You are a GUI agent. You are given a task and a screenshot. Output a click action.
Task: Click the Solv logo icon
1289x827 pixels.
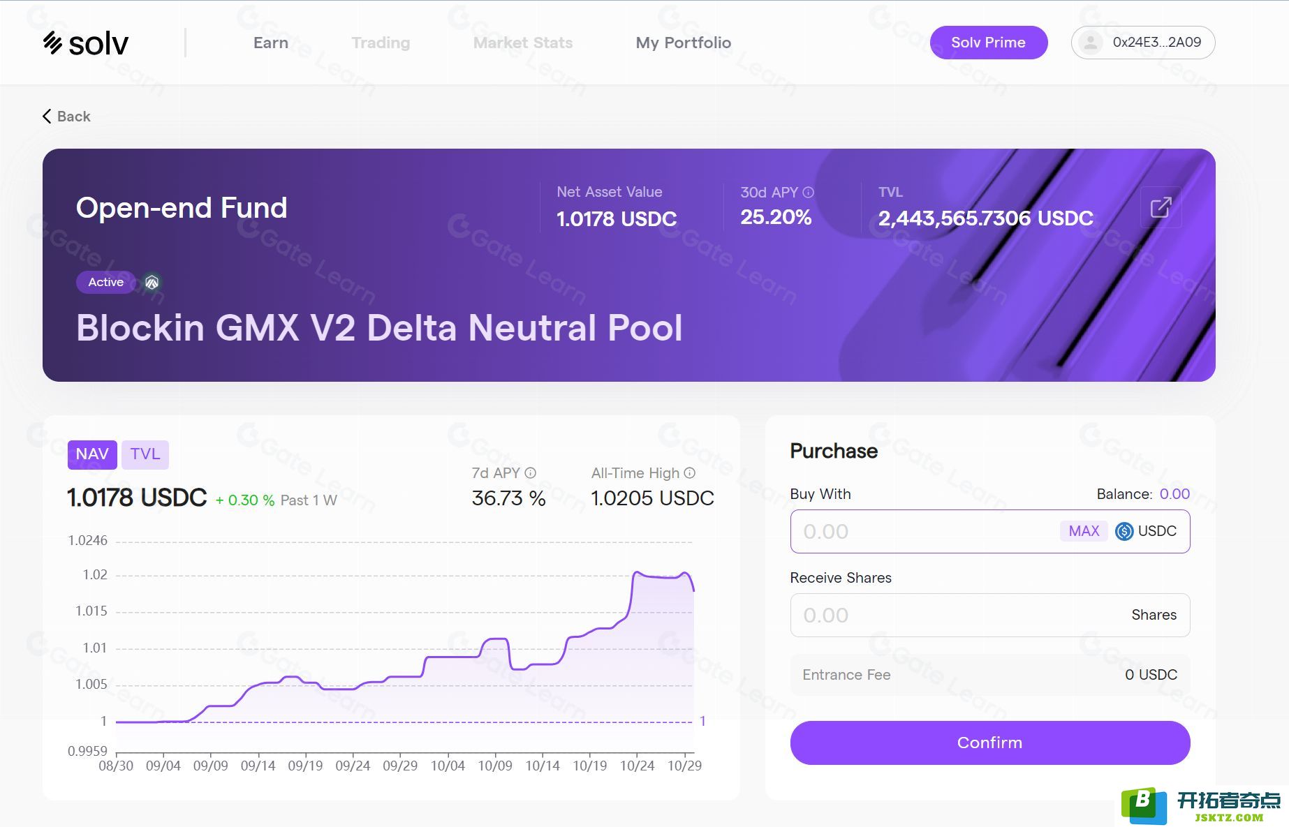pyautogui.click(x=53, y=43)
